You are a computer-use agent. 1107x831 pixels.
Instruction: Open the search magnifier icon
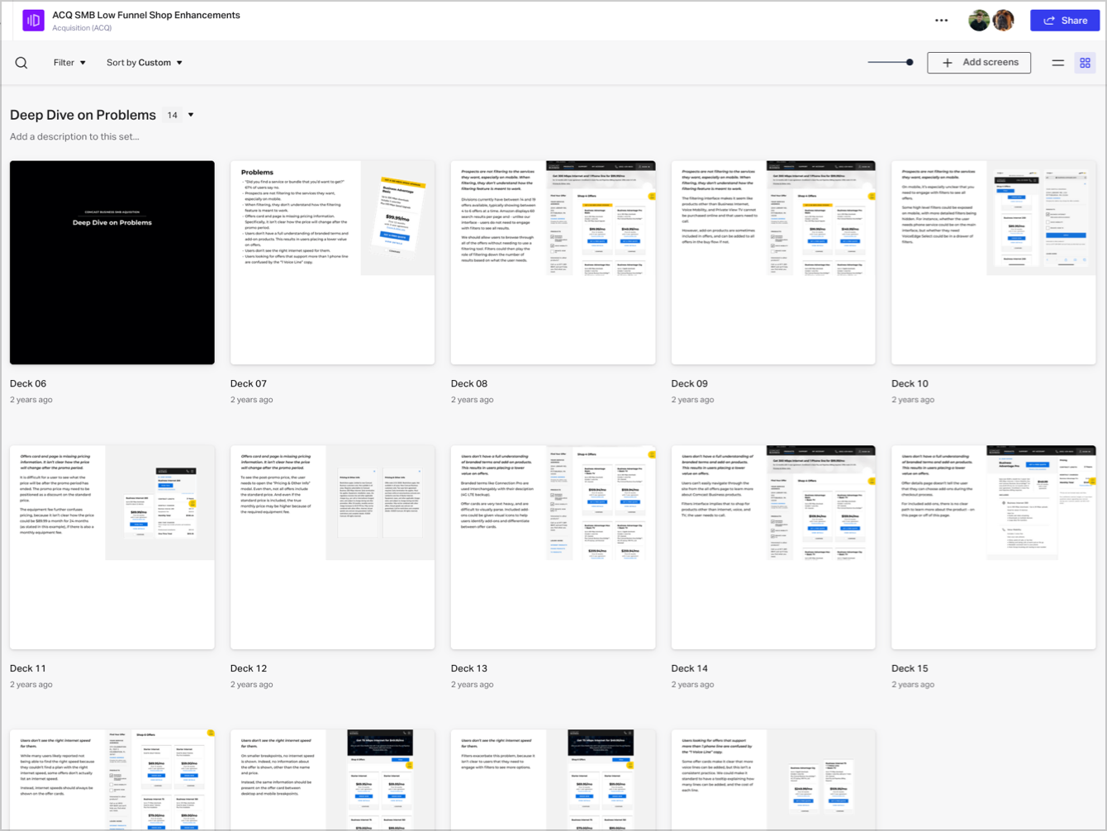(x=21, y=63)
